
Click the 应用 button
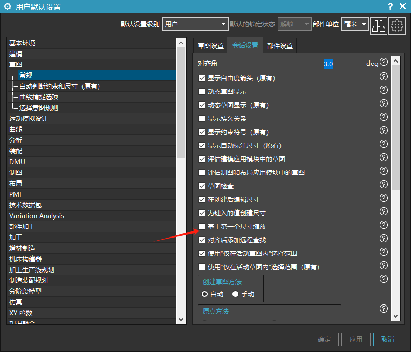[355, 340]
